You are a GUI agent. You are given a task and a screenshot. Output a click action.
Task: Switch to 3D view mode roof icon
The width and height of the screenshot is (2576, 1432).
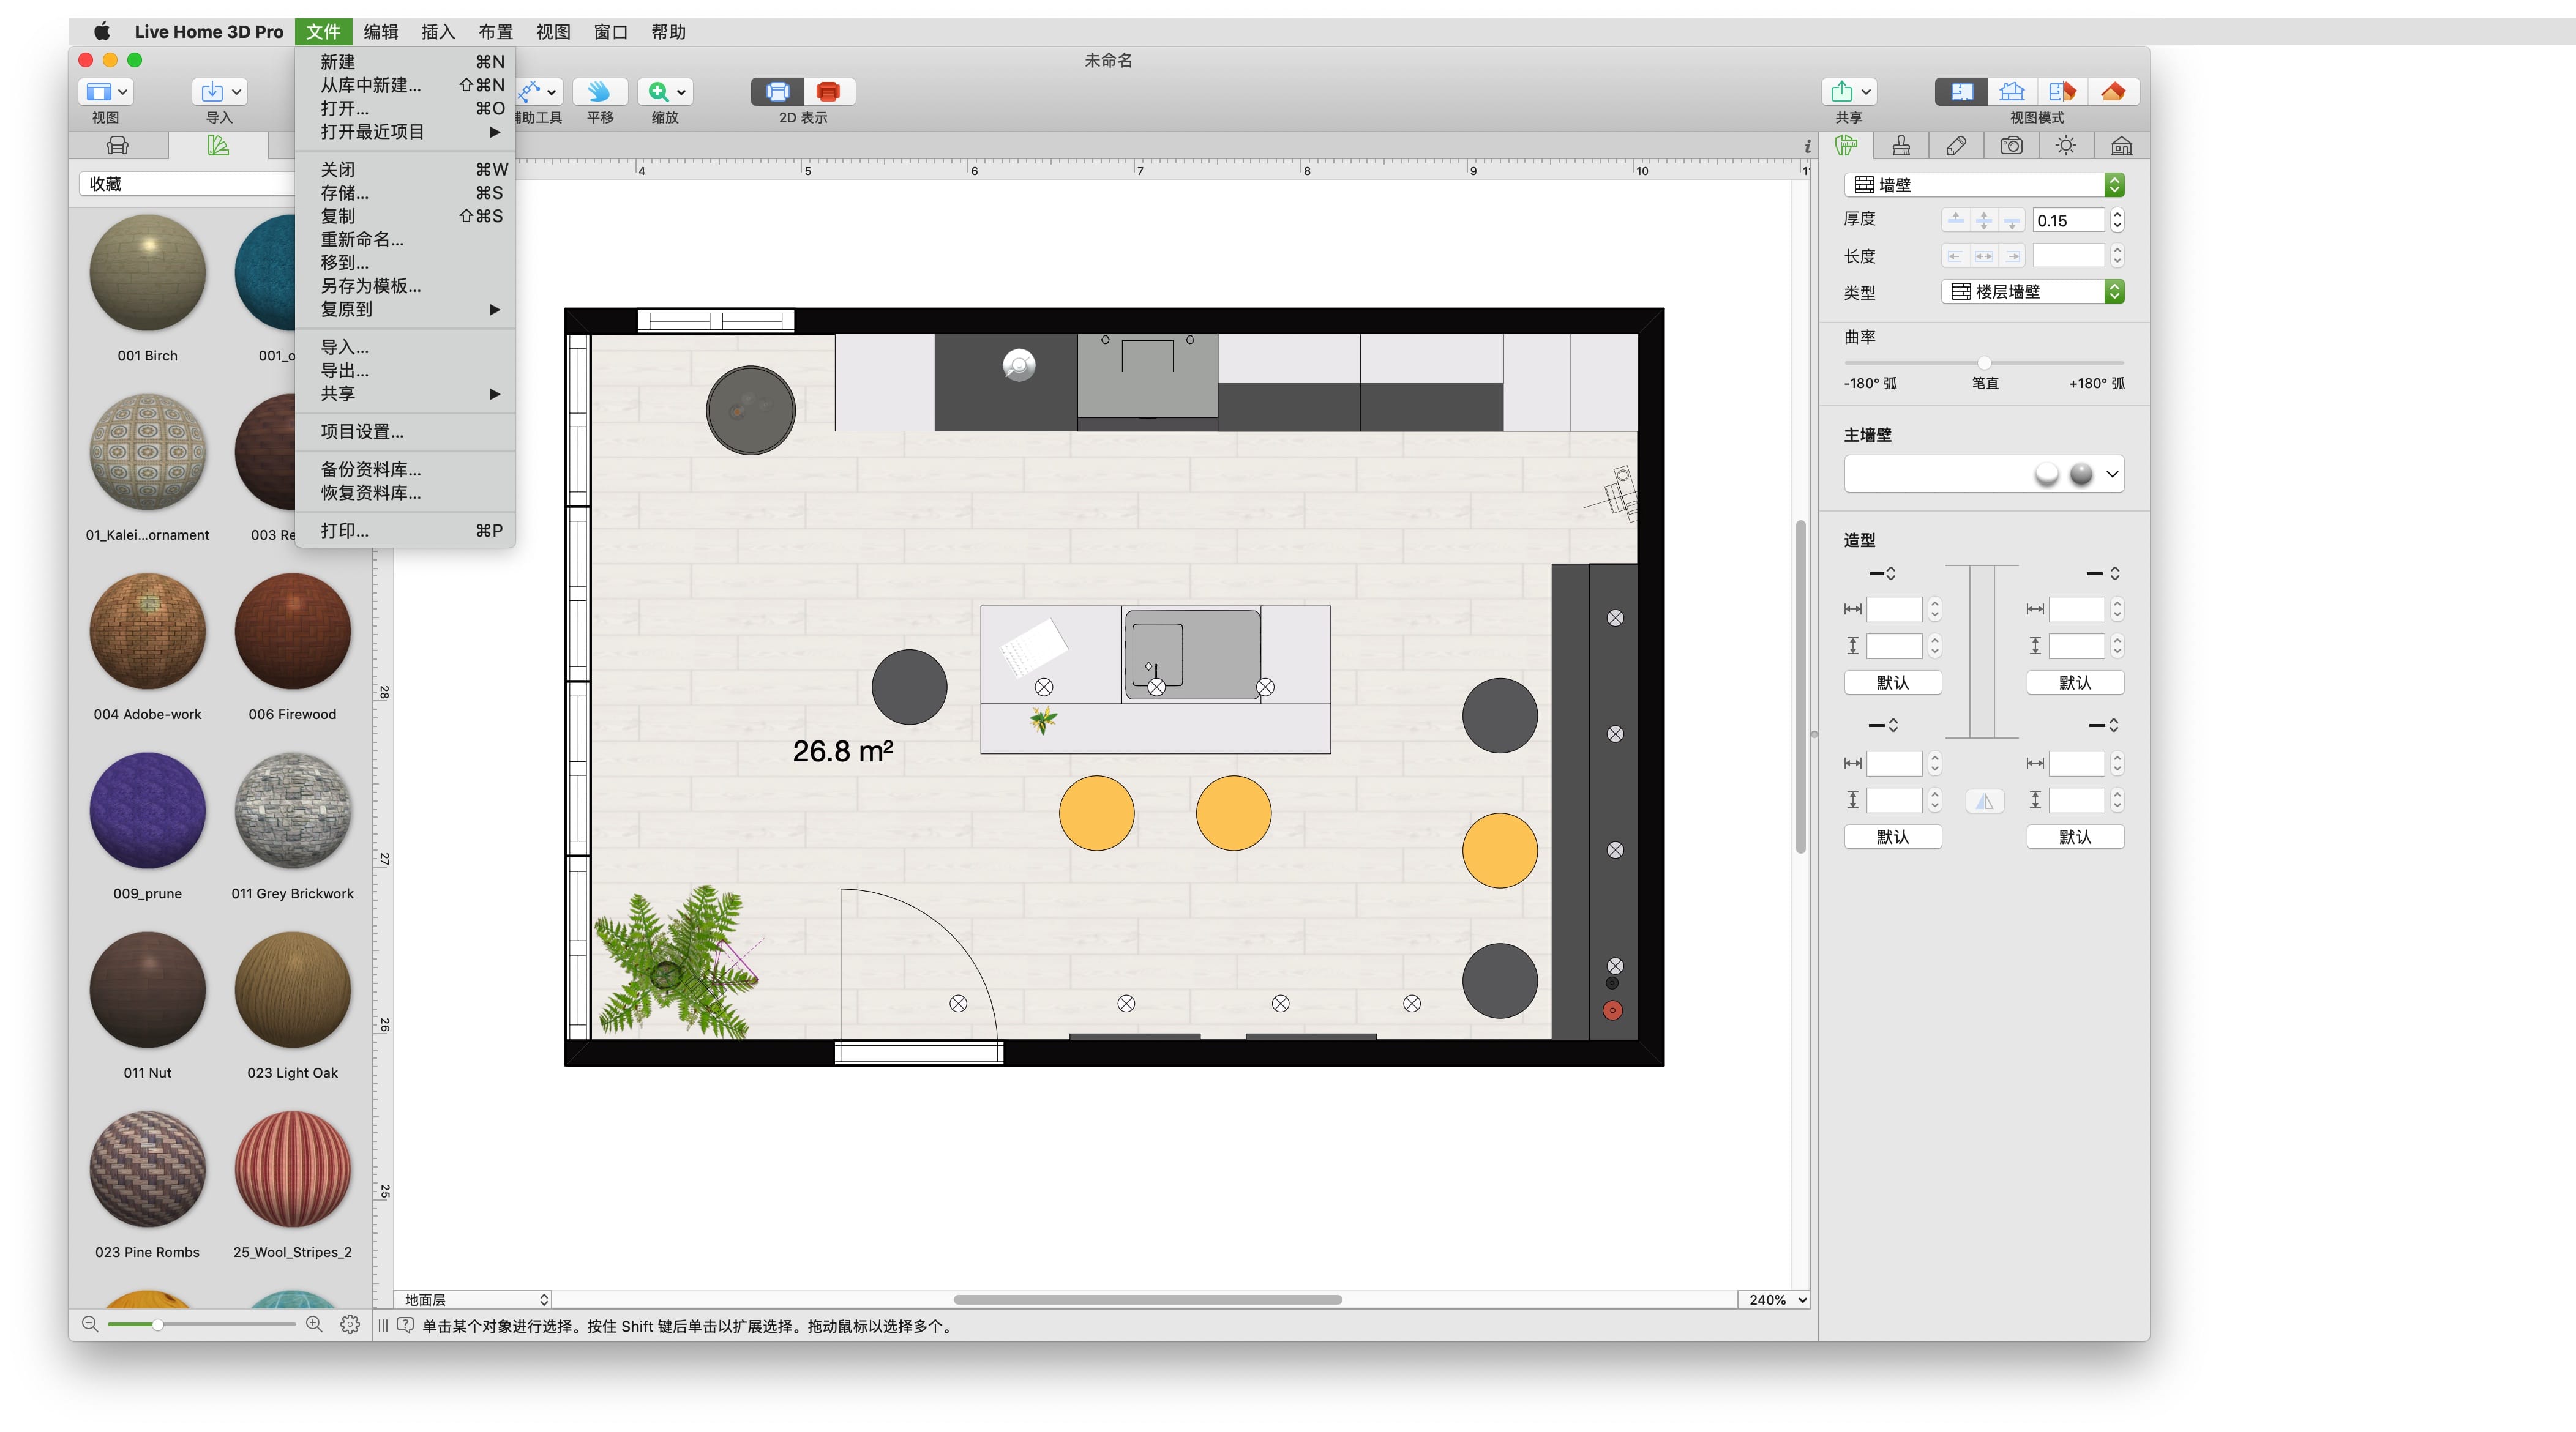click(2112, 92)
